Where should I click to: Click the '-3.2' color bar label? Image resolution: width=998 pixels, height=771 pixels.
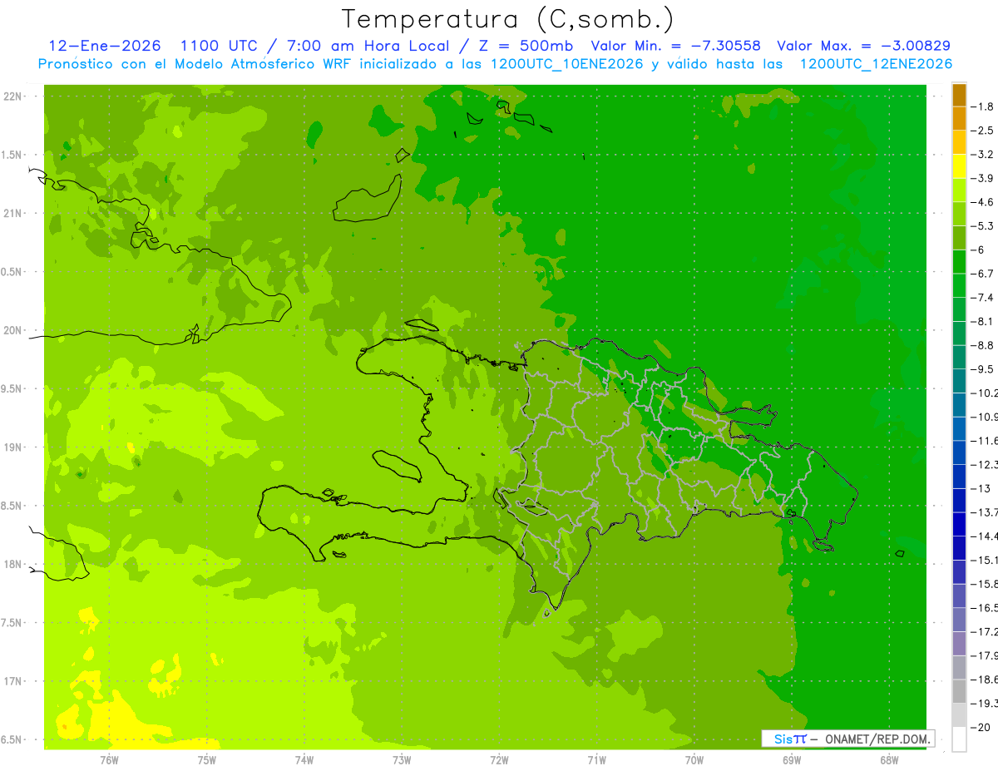(983, 154)
